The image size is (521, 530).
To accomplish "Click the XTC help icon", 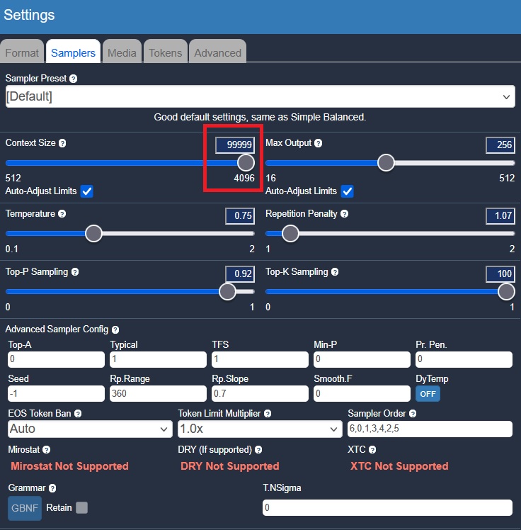I will click(372, 450).
